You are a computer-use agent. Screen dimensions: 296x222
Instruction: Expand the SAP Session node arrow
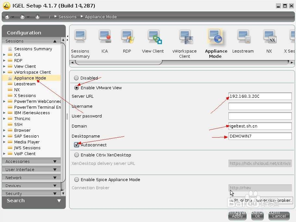pos(4,136)
